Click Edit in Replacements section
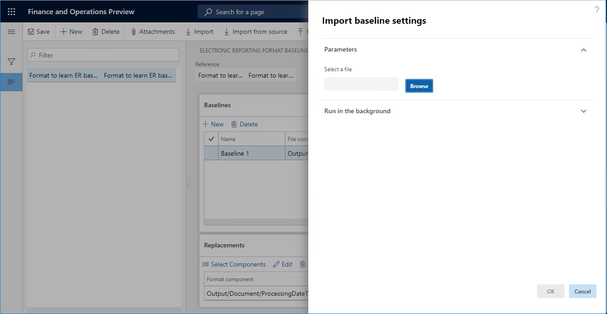607x314 pixels. tap(283, 264)
